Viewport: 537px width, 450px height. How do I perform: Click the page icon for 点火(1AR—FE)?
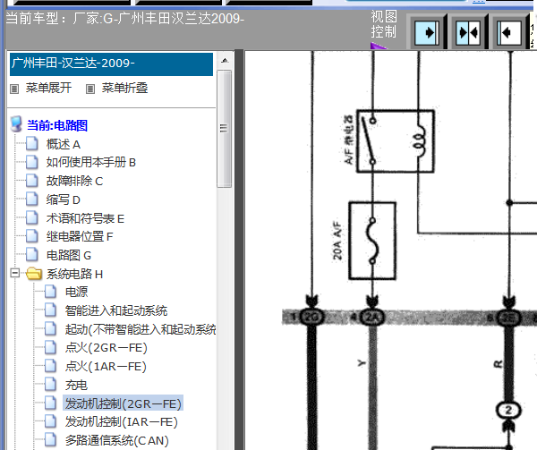tap(51, 366)
